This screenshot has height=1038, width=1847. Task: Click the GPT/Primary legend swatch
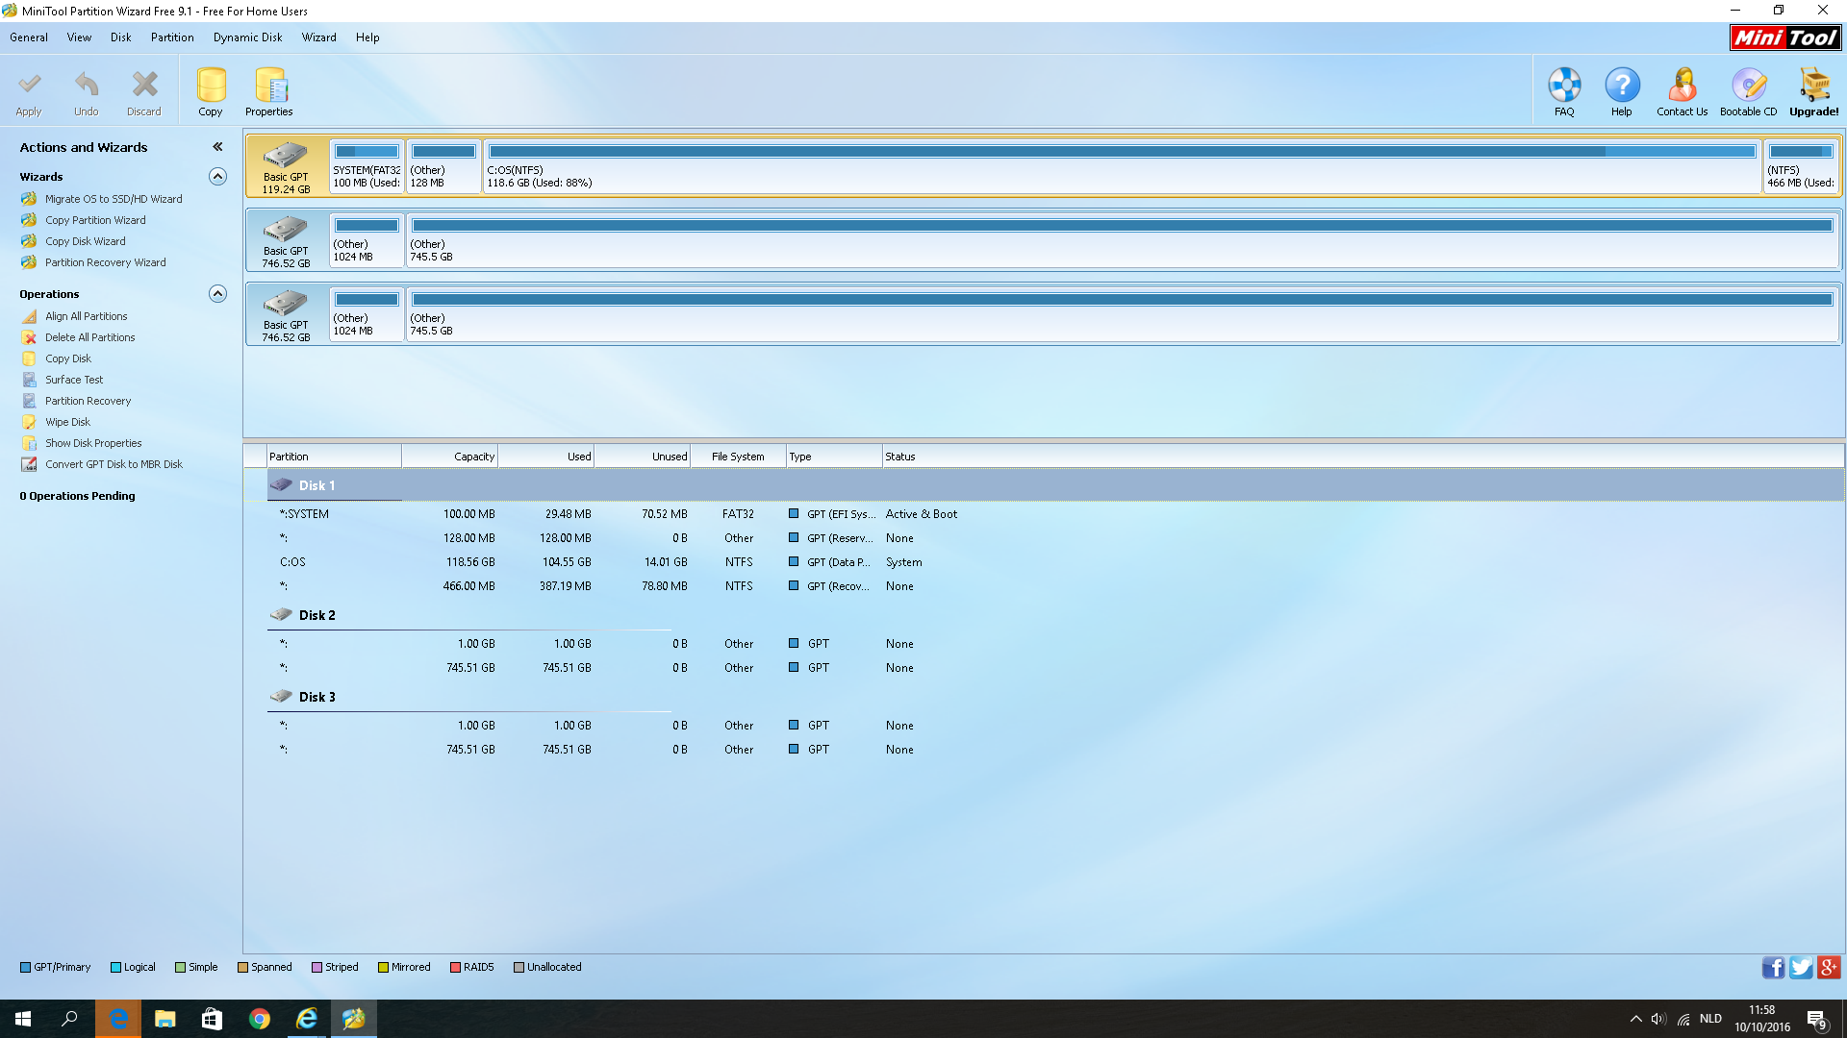click(x=25, y=967)
